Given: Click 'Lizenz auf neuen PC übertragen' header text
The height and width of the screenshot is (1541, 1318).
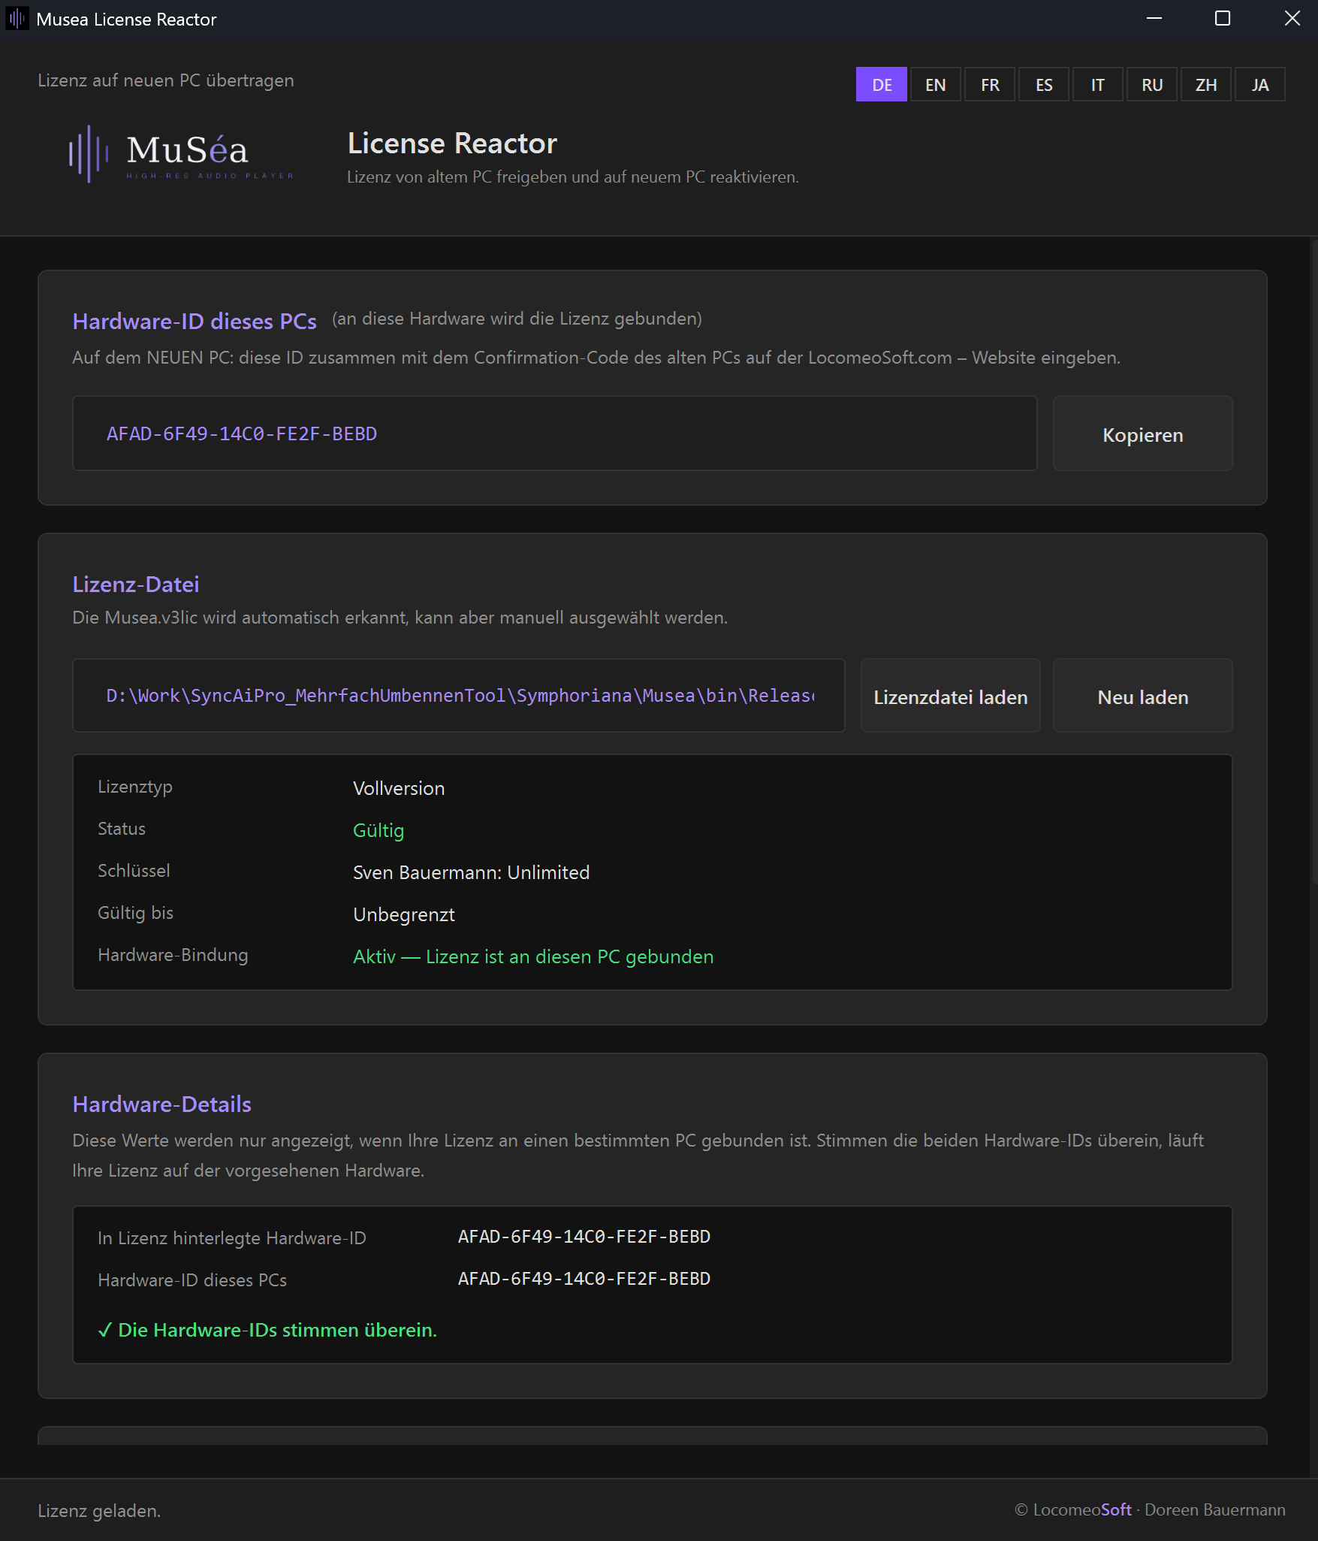Looking at the screenshot, I should click(166, 80).
